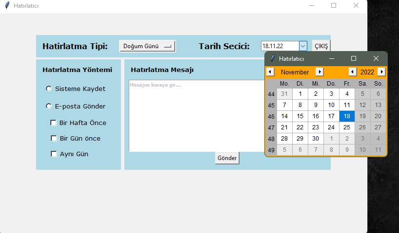
Task: Minimize the calendar popup window
Action: [x=332, y=59]
